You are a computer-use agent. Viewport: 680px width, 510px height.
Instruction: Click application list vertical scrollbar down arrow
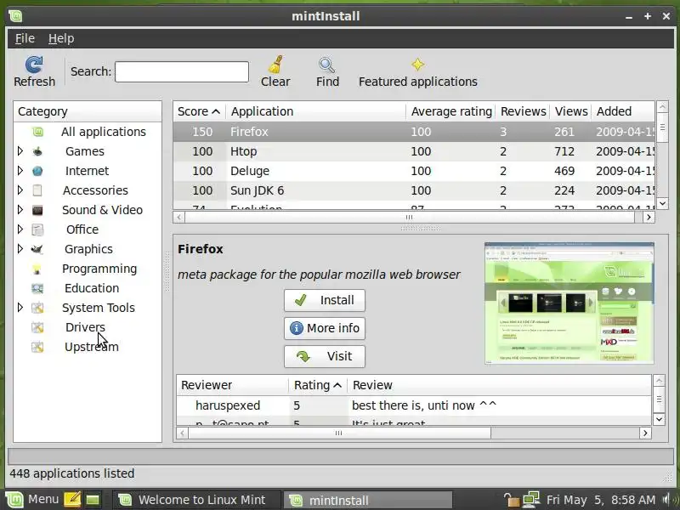click(x=662, y=203)
